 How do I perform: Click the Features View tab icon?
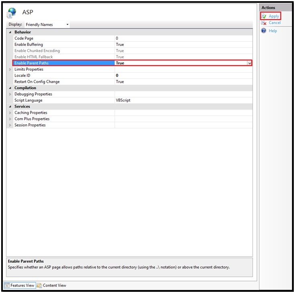(x=7, y=286)
